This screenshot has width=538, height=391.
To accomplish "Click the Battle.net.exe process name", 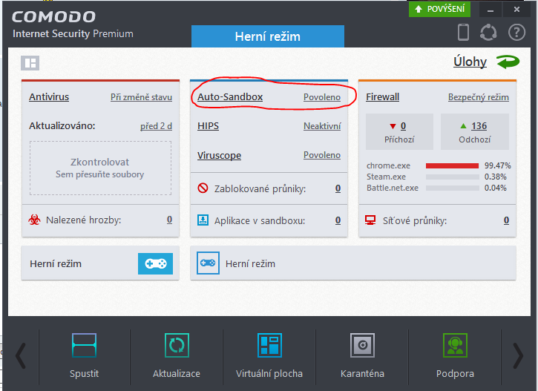I will pos(393,188).
